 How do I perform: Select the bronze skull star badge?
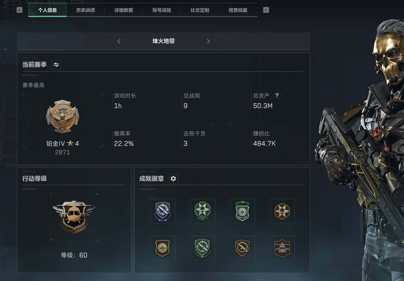coord(282,211)
